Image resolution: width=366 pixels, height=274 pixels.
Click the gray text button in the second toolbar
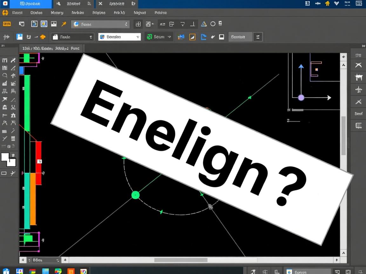pyautogui.click(x=240, y=37)
